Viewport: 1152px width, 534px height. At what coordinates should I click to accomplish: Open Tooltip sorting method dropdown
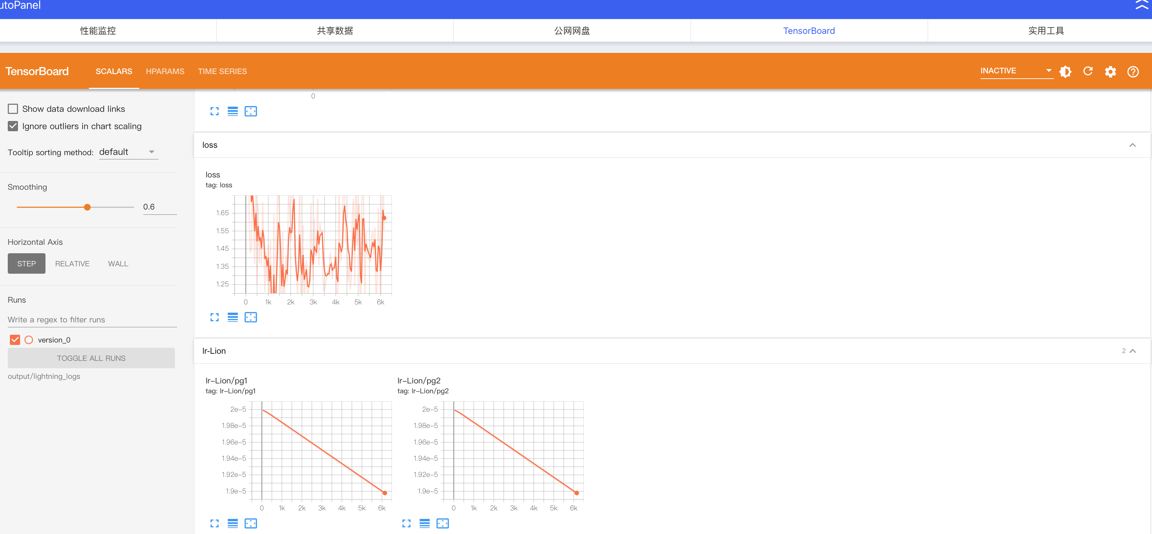click(128, 152)
